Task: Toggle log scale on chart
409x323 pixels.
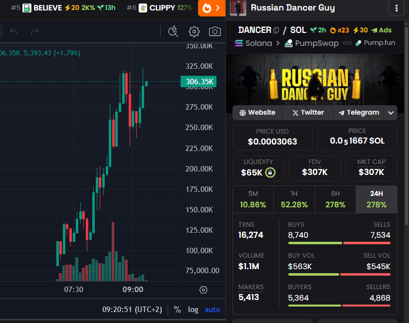Action: [193, 310]
